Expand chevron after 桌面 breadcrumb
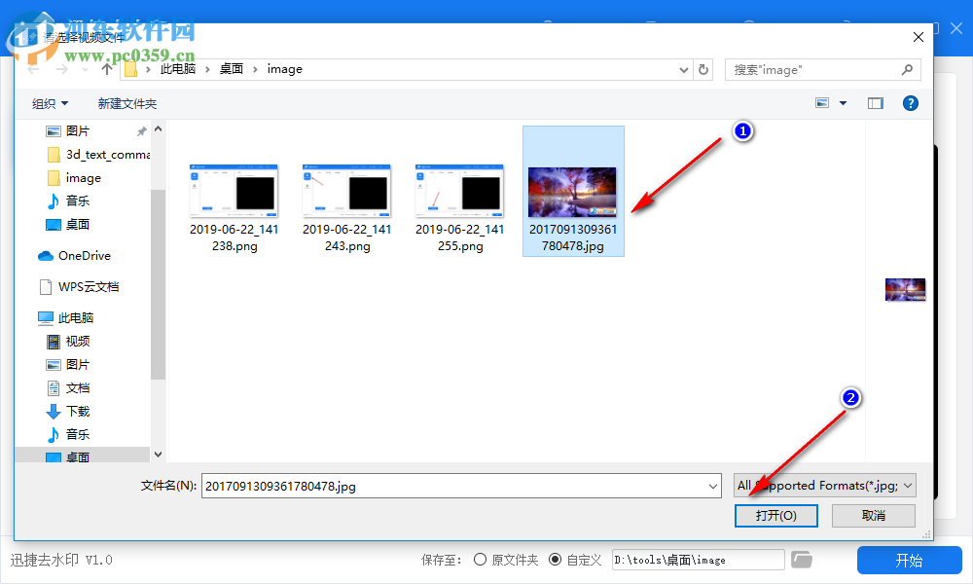The width and height of the screenshot is (973, 584). click(x=255, y=69)
